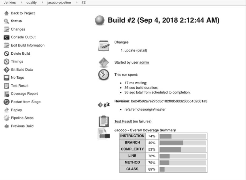Click the Coverage Report icon
246x180 pixels.
pyautogui.click(x=6, y=94)
